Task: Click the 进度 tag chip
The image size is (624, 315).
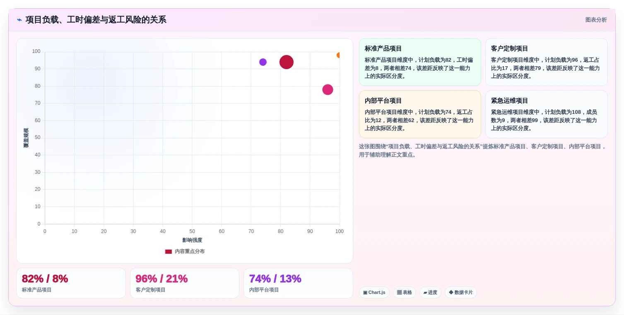Action: 430,292
